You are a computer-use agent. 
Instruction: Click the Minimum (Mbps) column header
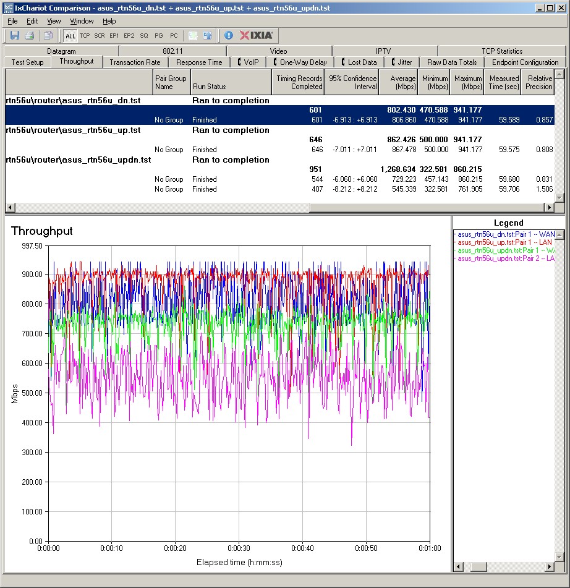[433, 82]
